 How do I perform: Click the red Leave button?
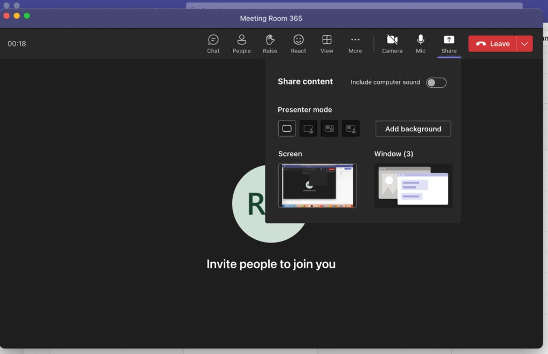(492, 44)
